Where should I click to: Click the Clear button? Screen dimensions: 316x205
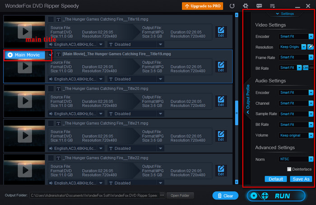coord(225,196)
